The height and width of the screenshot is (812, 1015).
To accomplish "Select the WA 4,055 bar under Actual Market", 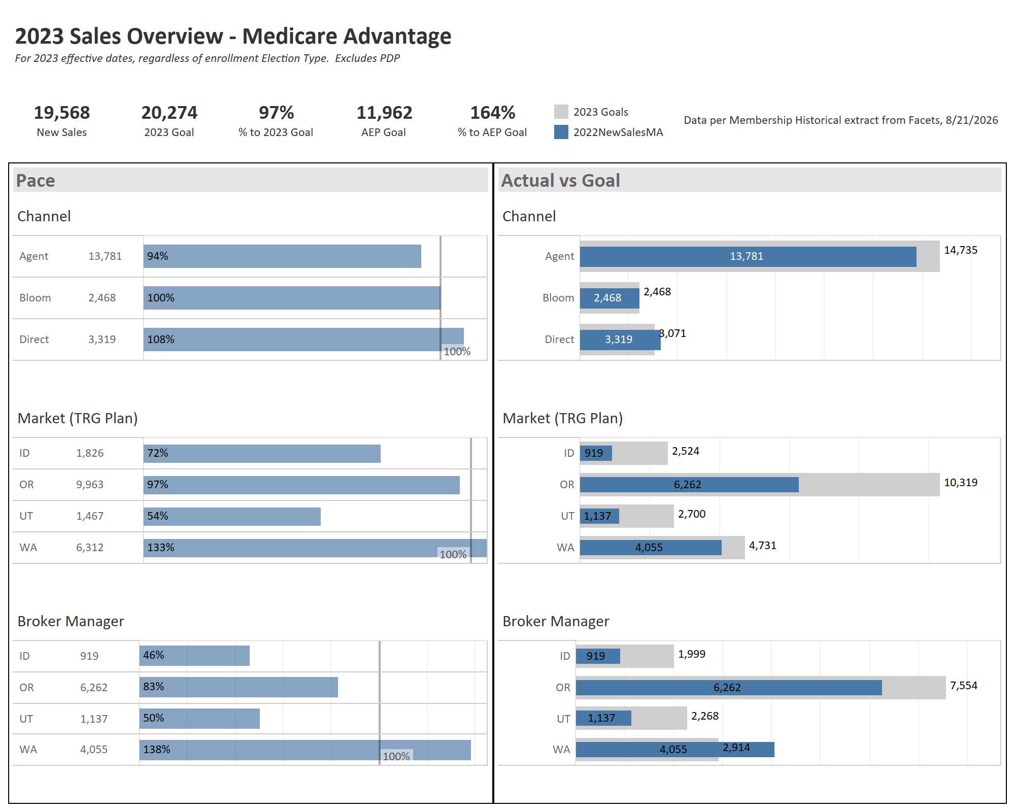I will pyautogui.click(x=651, y=548).
